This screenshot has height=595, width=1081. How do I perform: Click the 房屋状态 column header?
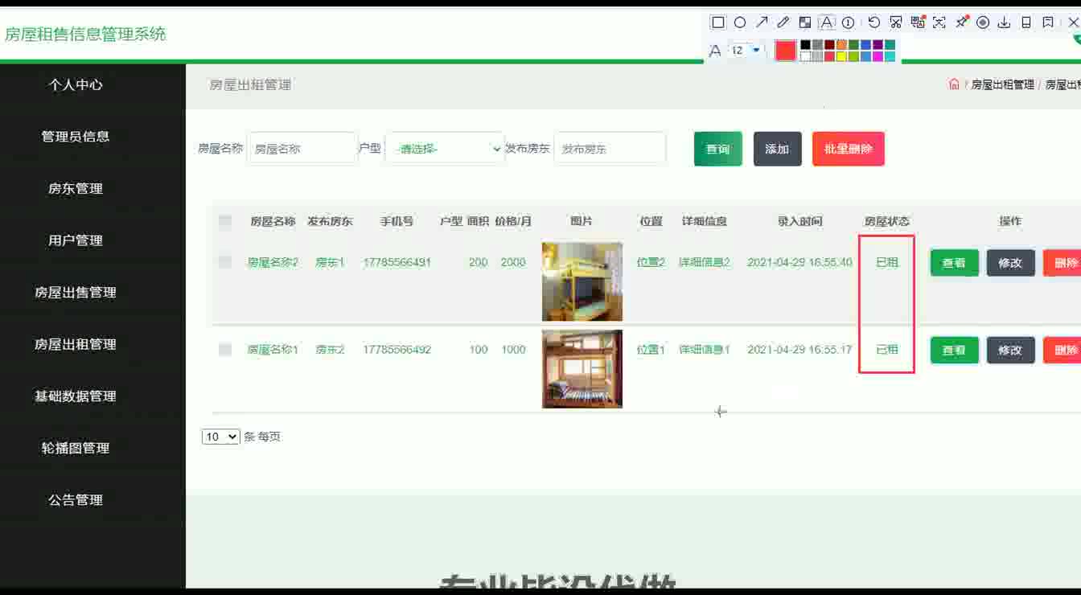[886, 221]
